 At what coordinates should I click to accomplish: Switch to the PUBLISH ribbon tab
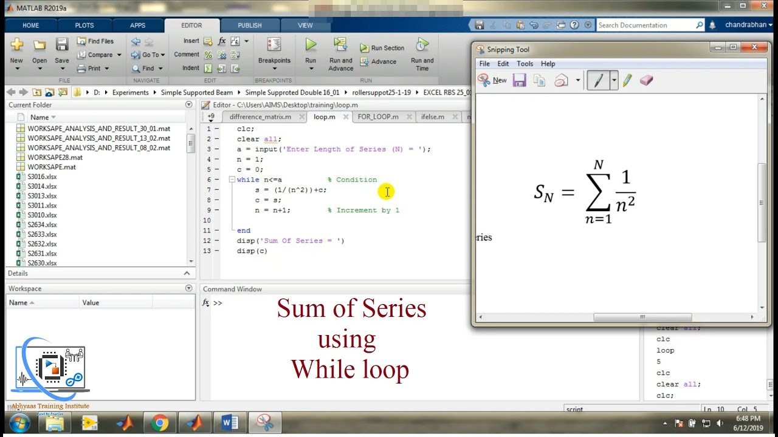pos(250,25)
